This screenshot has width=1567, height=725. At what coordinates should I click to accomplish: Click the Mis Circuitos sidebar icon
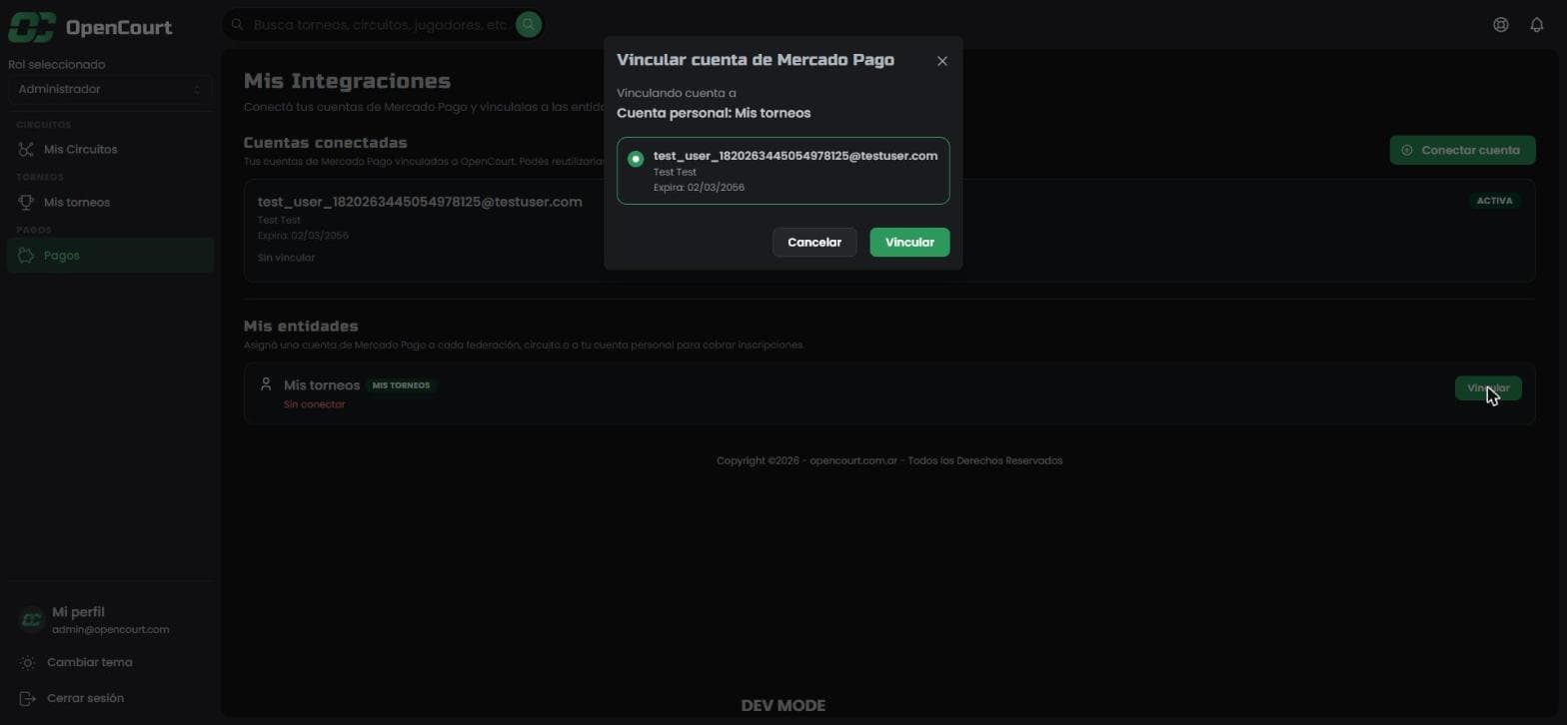click(26, 150)
